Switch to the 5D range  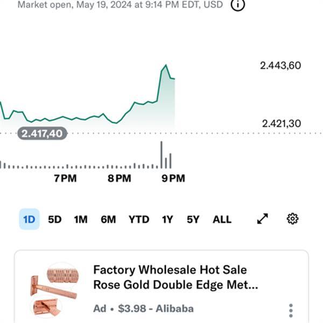[55, 219]
